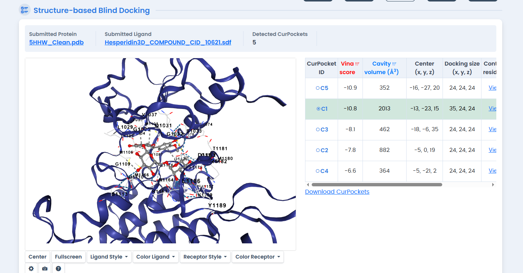Select the C5 pocket radio button

point(318,88)
